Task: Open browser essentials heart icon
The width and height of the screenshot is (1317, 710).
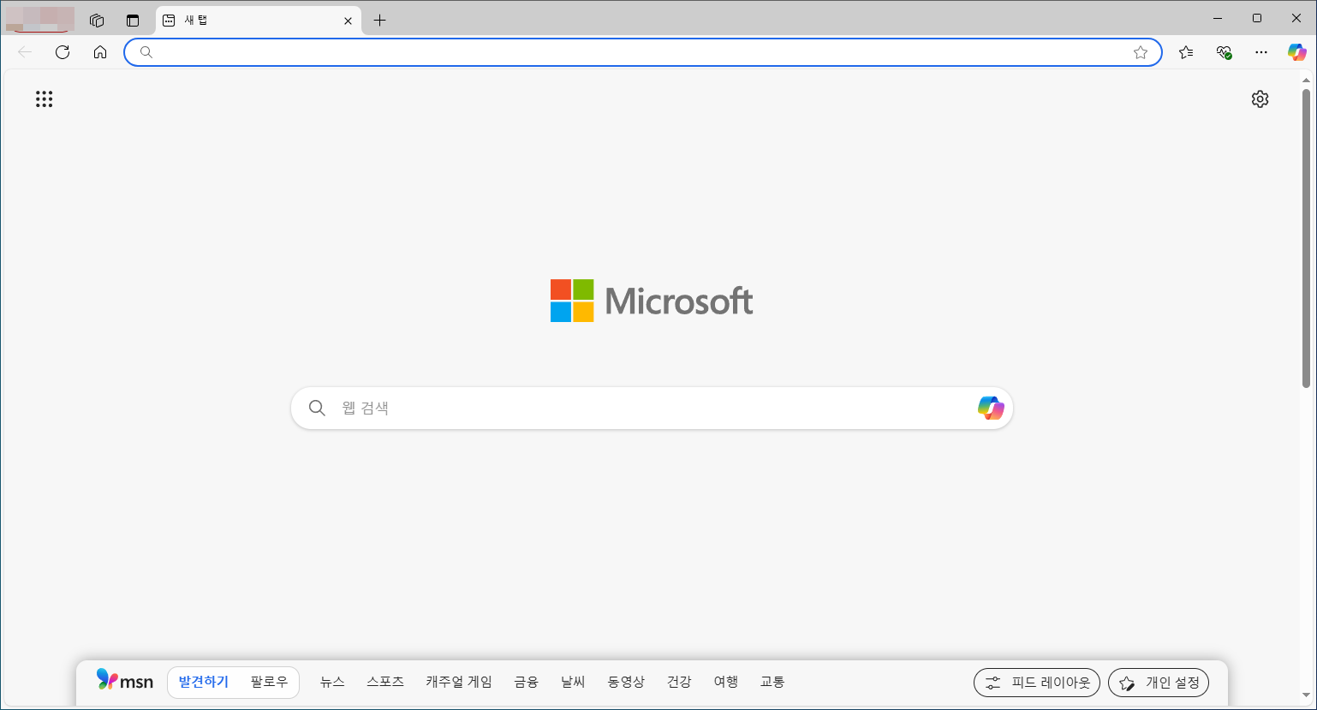Action: (x=1224, y=52)
